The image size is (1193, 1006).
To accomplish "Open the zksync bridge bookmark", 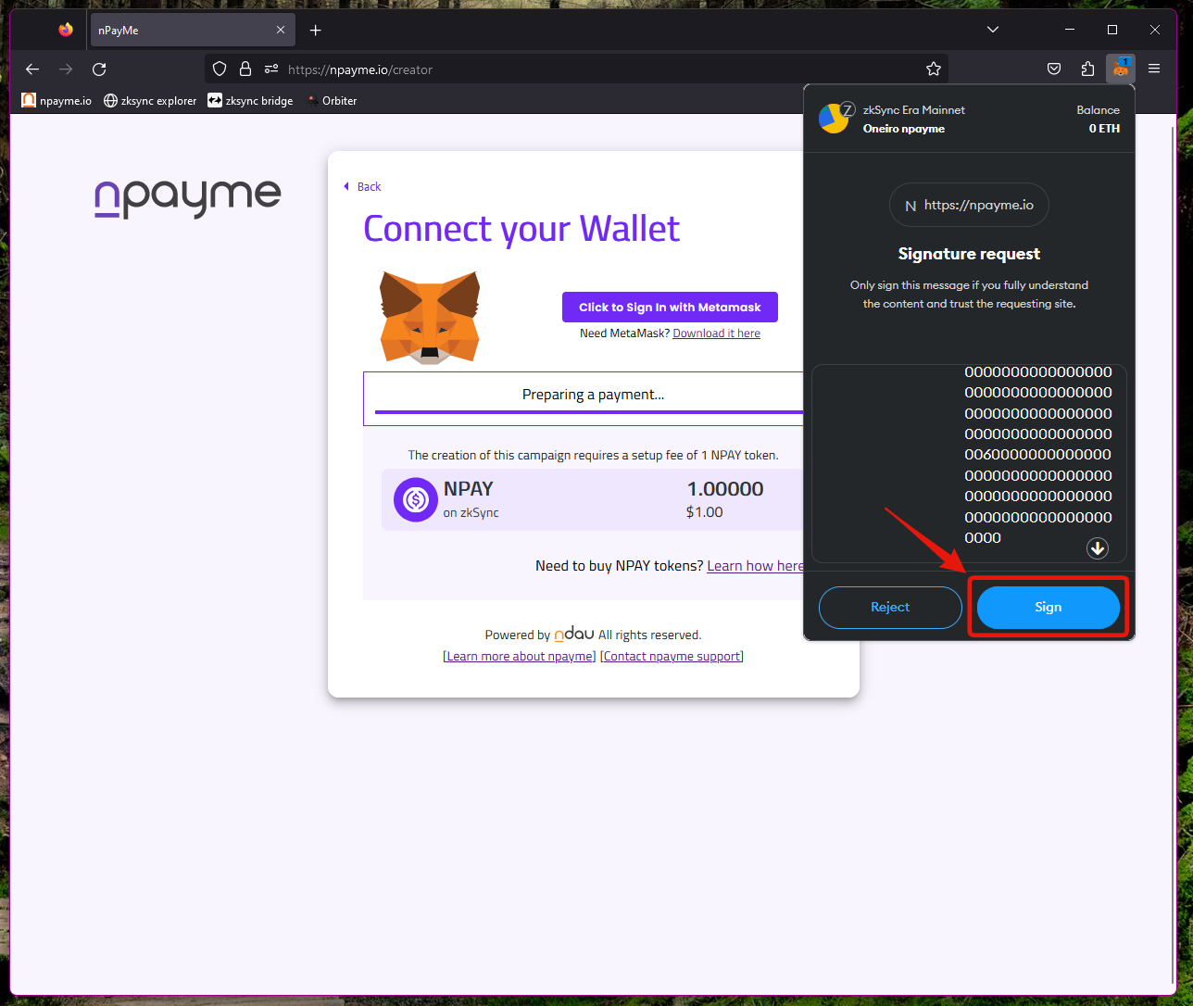I will click(250, 100).
